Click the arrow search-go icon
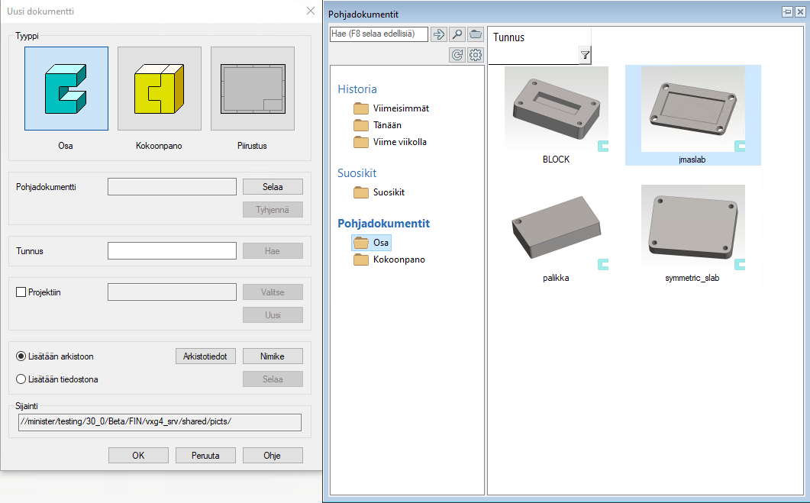Viewport: 810px width, 503px height. pos(438,34)
